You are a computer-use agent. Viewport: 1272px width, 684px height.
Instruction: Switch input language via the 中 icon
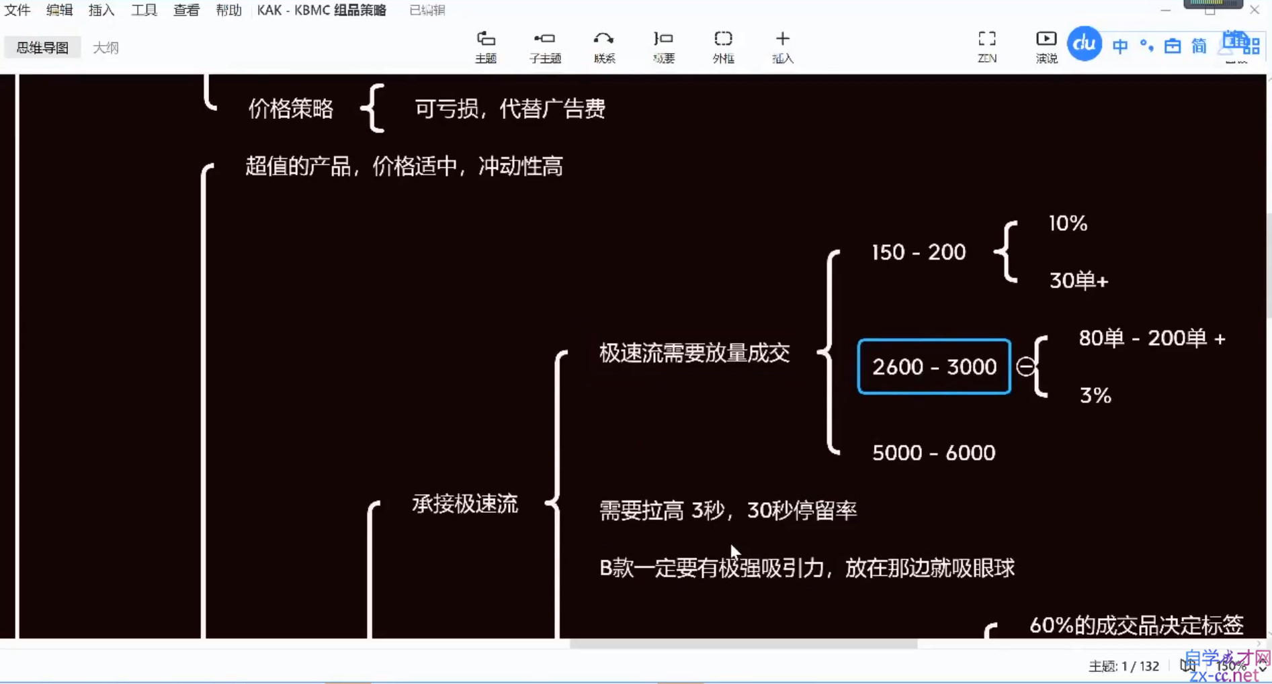click(1120, 46)
